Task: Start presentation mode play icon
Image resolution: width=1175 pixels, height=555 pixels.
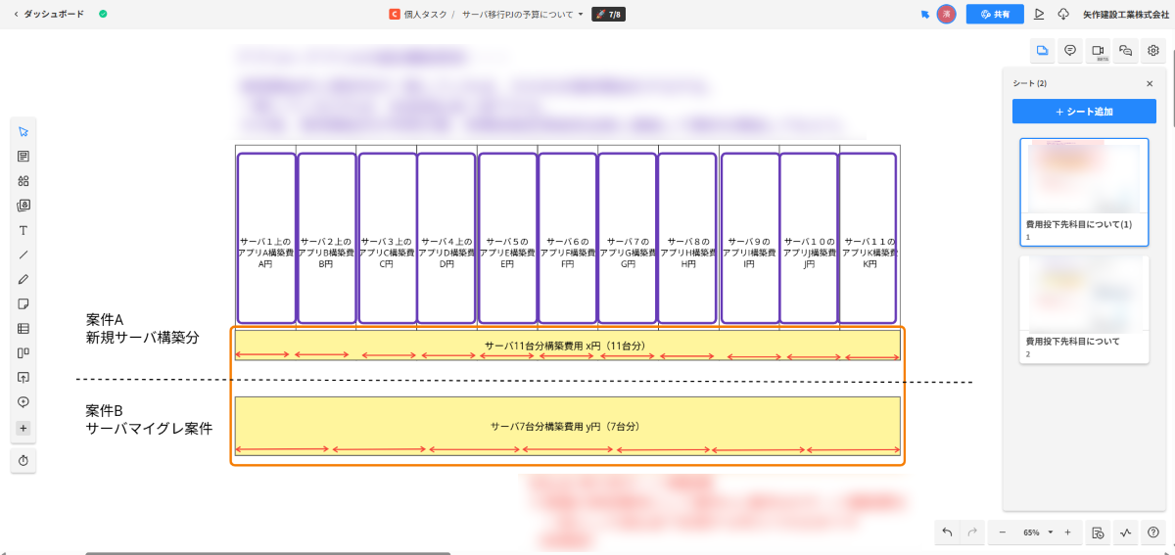Action: (x=1039, y=14)
